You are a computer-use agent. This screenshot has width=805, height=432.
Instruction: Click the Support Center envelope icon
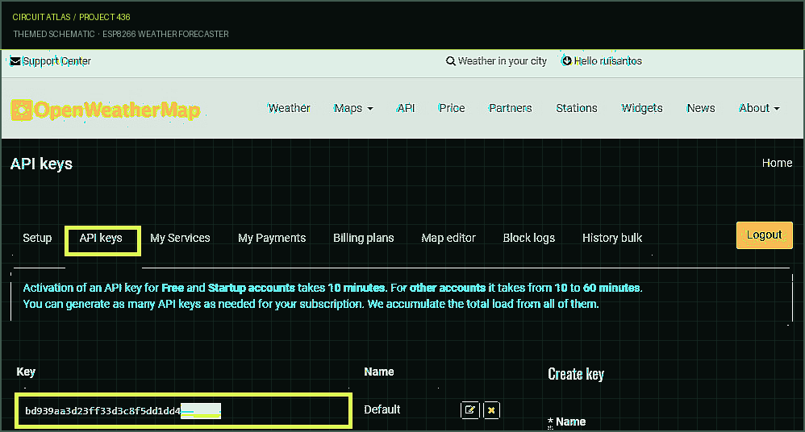(x=15, y=61)
